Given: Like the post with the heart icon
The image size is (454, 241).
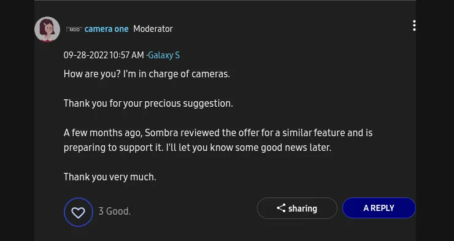Looking at the screenshot, I should 79,212.
